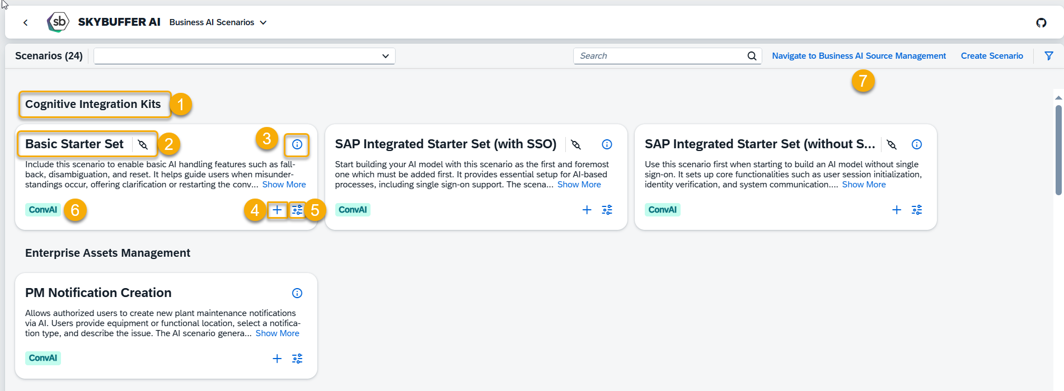Expand the Business AI Scenarios menu
This screenshot has width=1064, height=391.
tap(218, 22)
